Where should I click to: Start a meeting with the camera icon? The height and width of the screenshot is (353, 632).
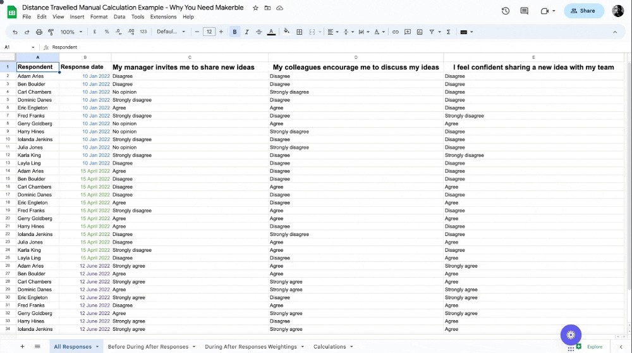coord(548,11)
